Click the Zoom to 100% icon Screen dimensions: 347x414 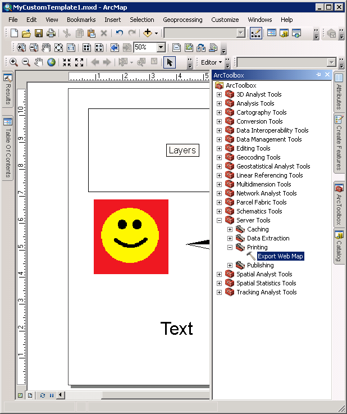point(71,48)
